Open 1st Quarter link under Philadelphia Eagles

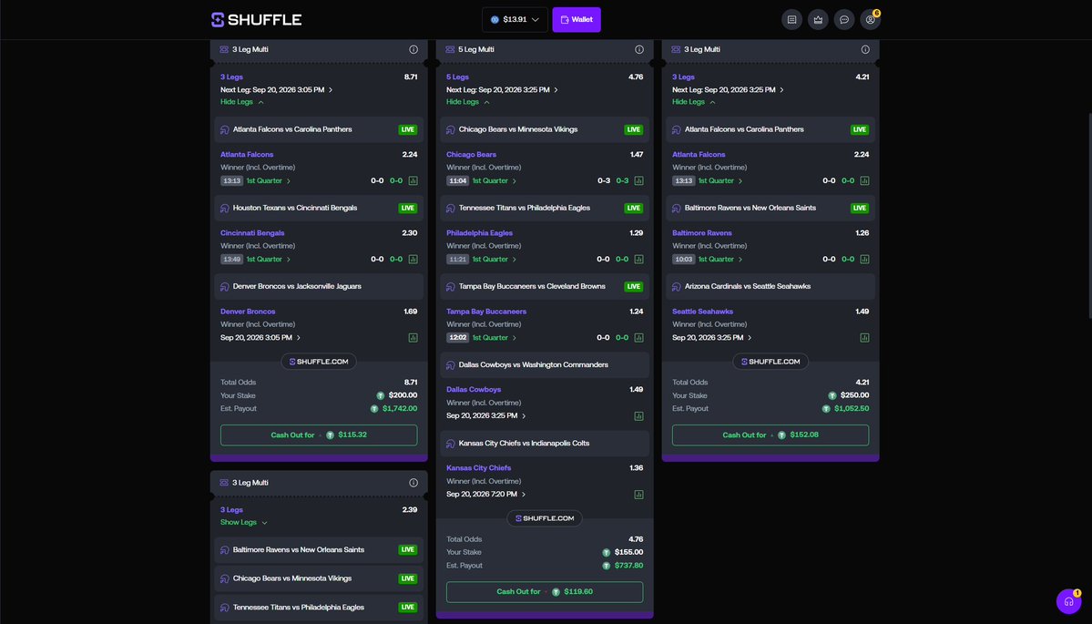pyautogui.click(x=494, y=259)
